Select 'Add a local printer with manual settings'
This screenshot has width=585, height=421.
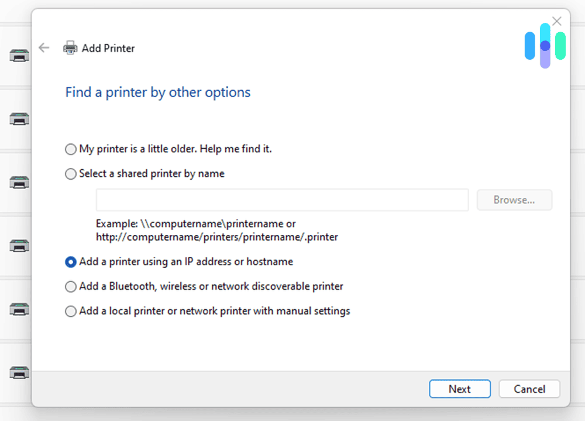point(70,311)
